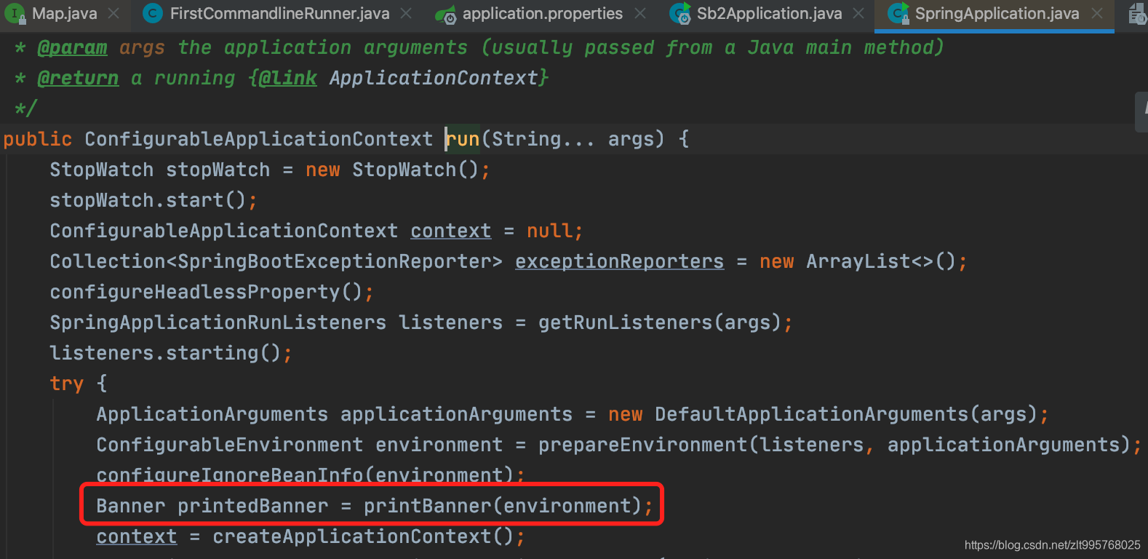Screen dimensions: 1148x559
Task: Click createApplicationContext method call
Action: click(352, 536)
